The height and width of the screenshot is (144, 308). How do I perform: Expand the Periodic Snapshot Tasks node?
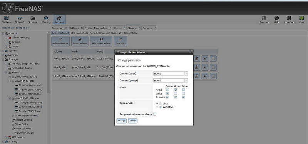click(x=6, y=64)
